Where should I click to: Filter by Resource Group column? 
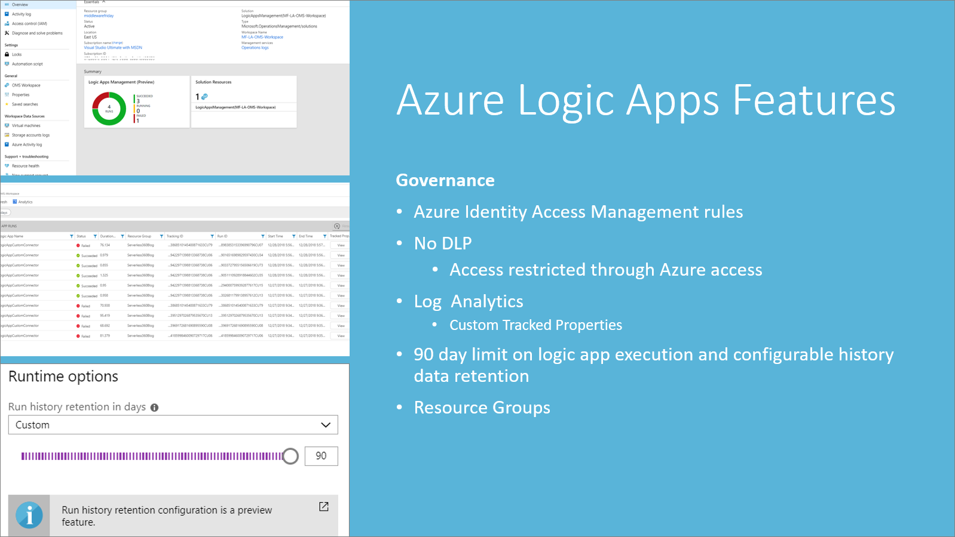(161, 236)
